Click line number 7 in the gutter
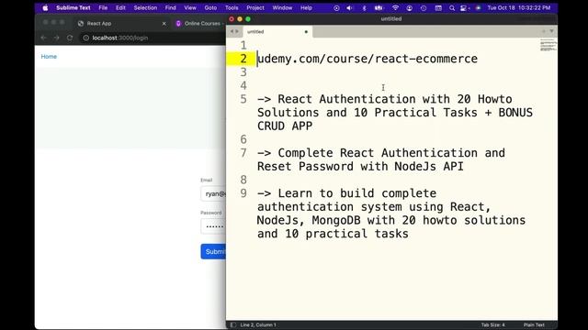This screenshot has width=588, height=330. point(243,153)
